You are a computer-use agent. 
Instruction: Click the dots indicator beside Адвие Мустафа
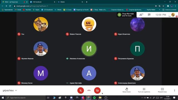[67, 83]
